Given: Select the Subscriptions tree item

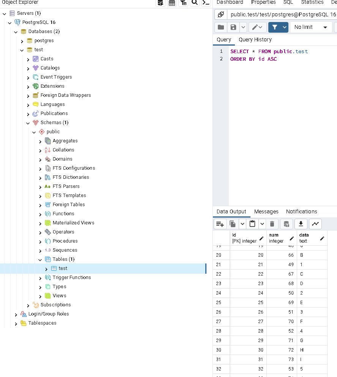Looking at the screenshot, I should coord(55,305).
